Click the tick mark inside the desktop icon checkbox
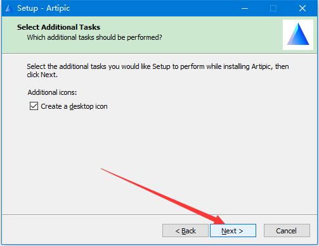This screenshot has width=319, height=246. coord(34,106)
